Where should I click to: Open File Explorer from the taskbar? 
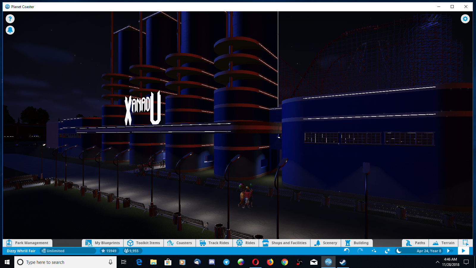tap(153, 262)
